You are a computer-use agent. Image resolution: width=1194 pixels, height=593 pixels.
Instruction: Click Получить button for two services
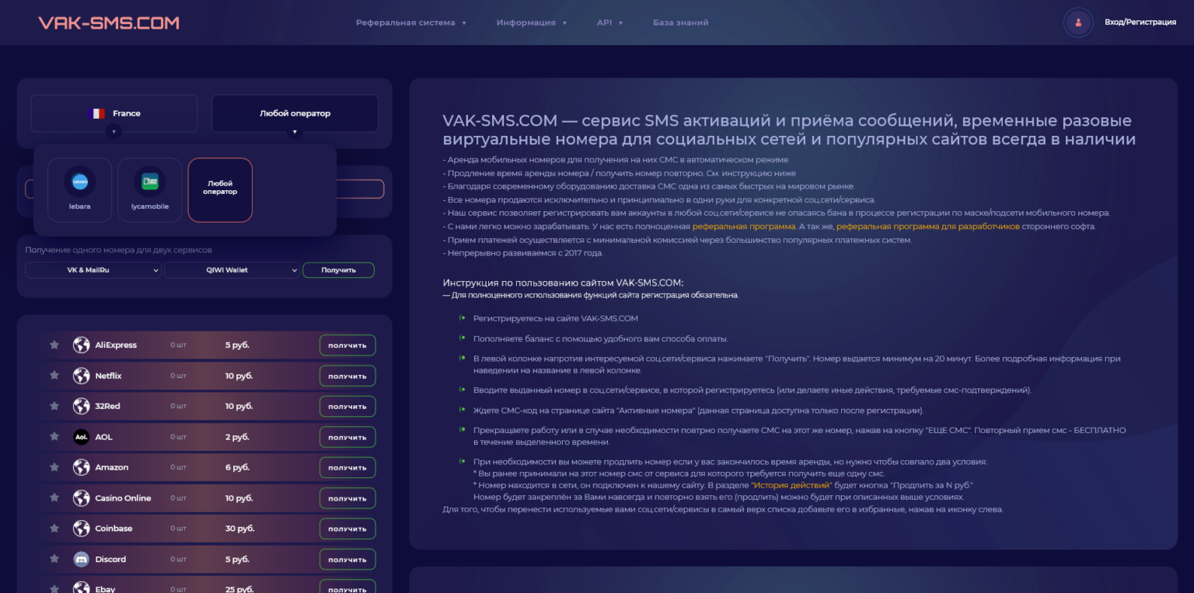click(x=338, y=270)
